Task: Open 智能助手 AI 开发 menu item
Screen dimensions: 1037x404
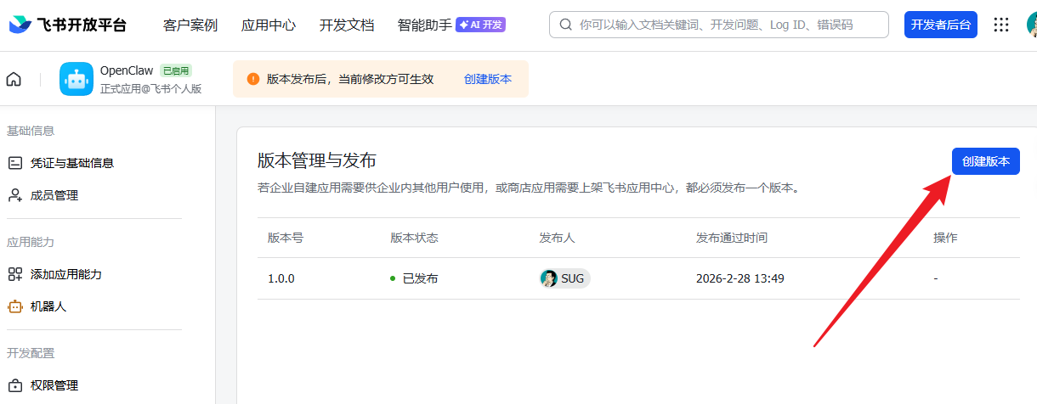Action: [x=450, y=25]
